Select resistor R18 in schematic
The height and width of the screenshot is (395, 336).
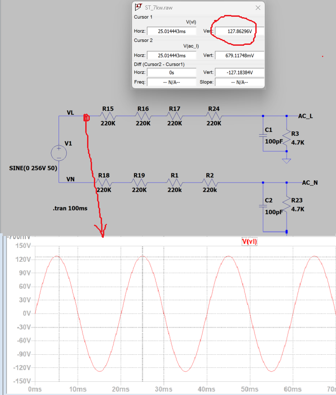pyautogui.click(x=104, y=183)
